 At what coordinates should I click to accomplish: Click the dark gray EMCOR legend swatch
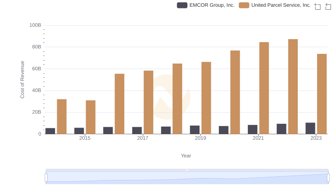182,5
